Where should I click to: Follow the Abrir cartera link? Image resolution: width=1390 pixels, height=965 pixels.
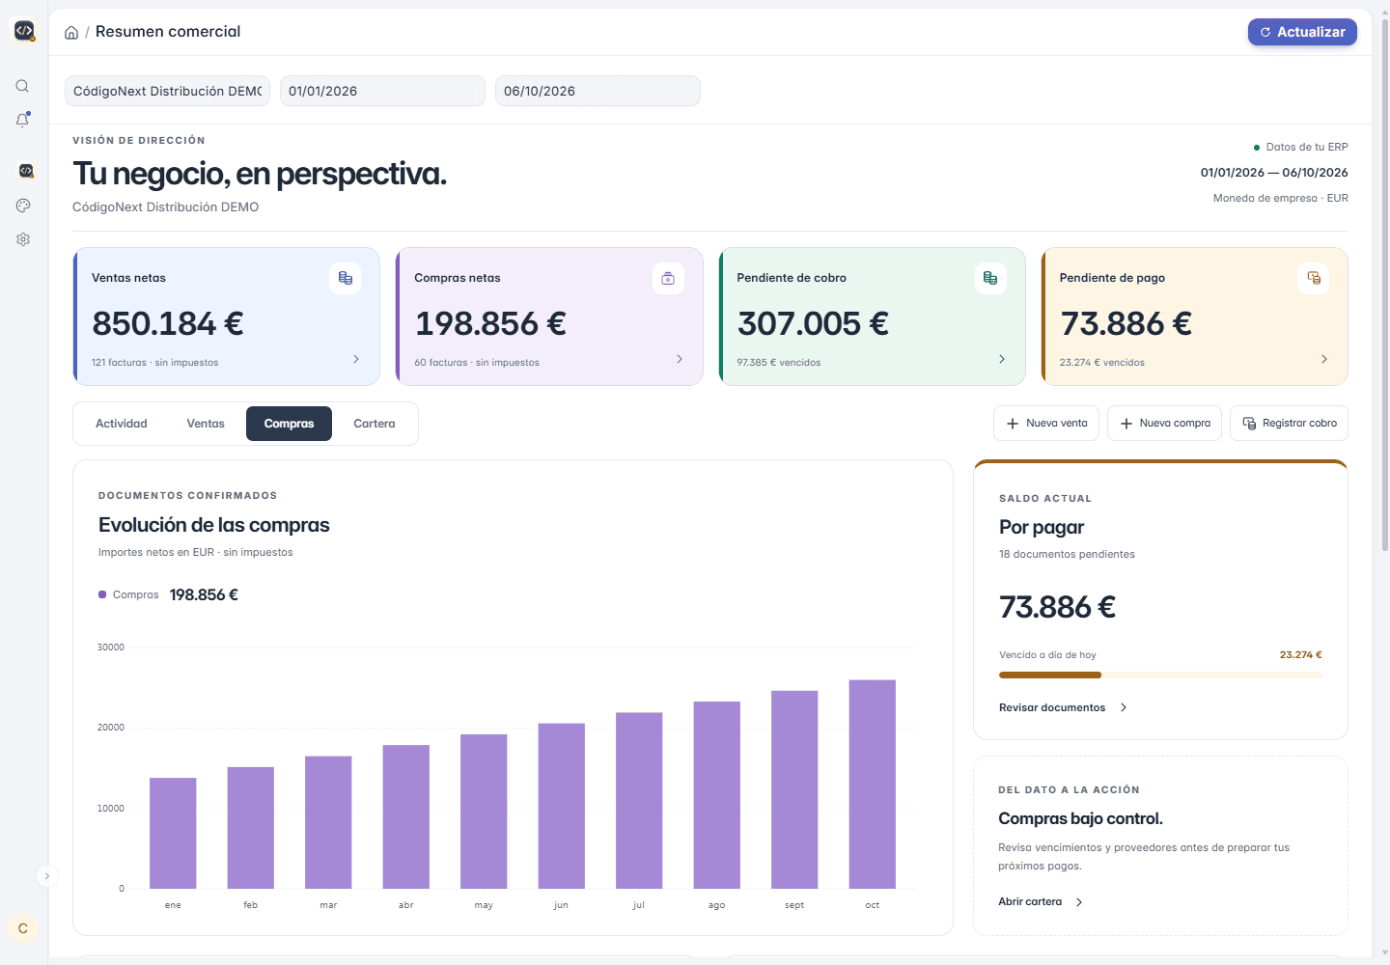(1041, 901)
